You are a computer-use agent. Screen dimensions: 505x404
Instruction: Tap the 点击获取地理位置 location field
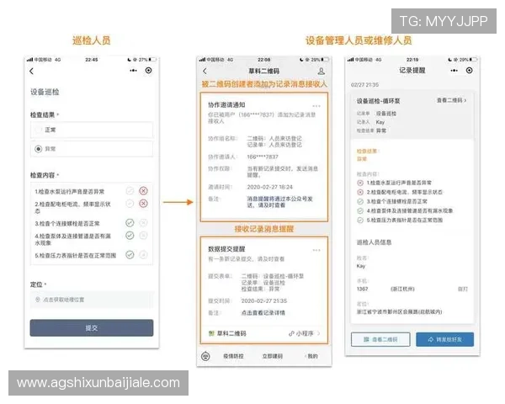[x=92, y=300]
